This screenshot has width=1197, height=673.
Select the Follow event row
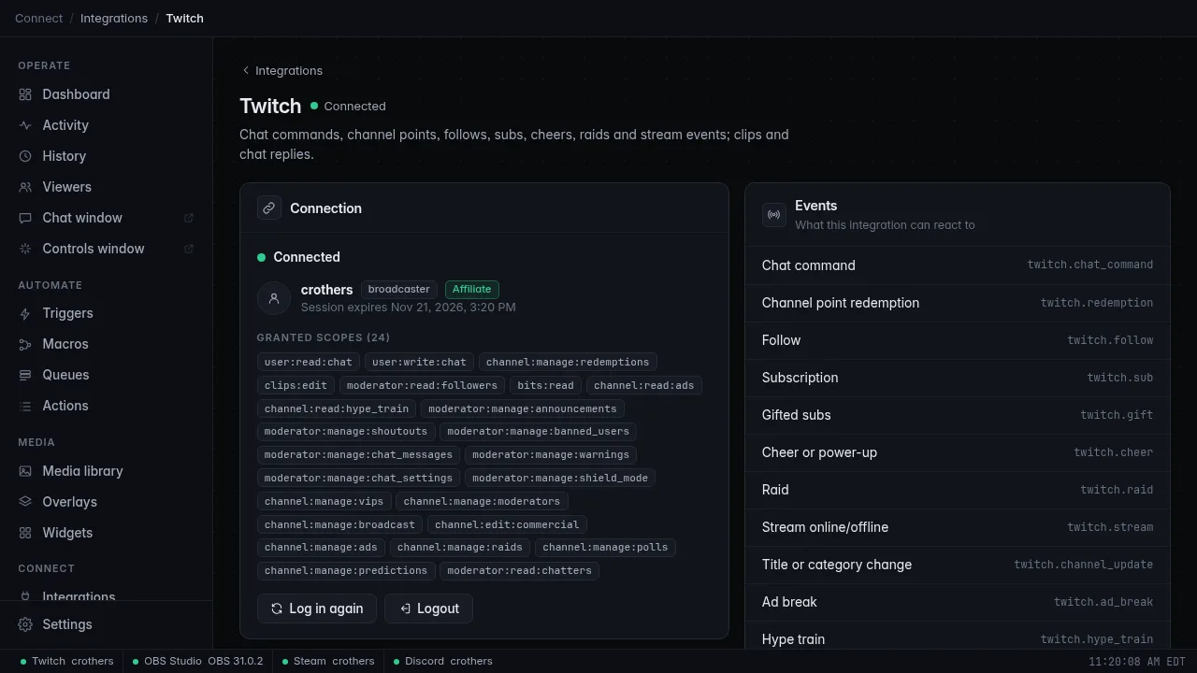pyautogui.click(x=958, y=340)
